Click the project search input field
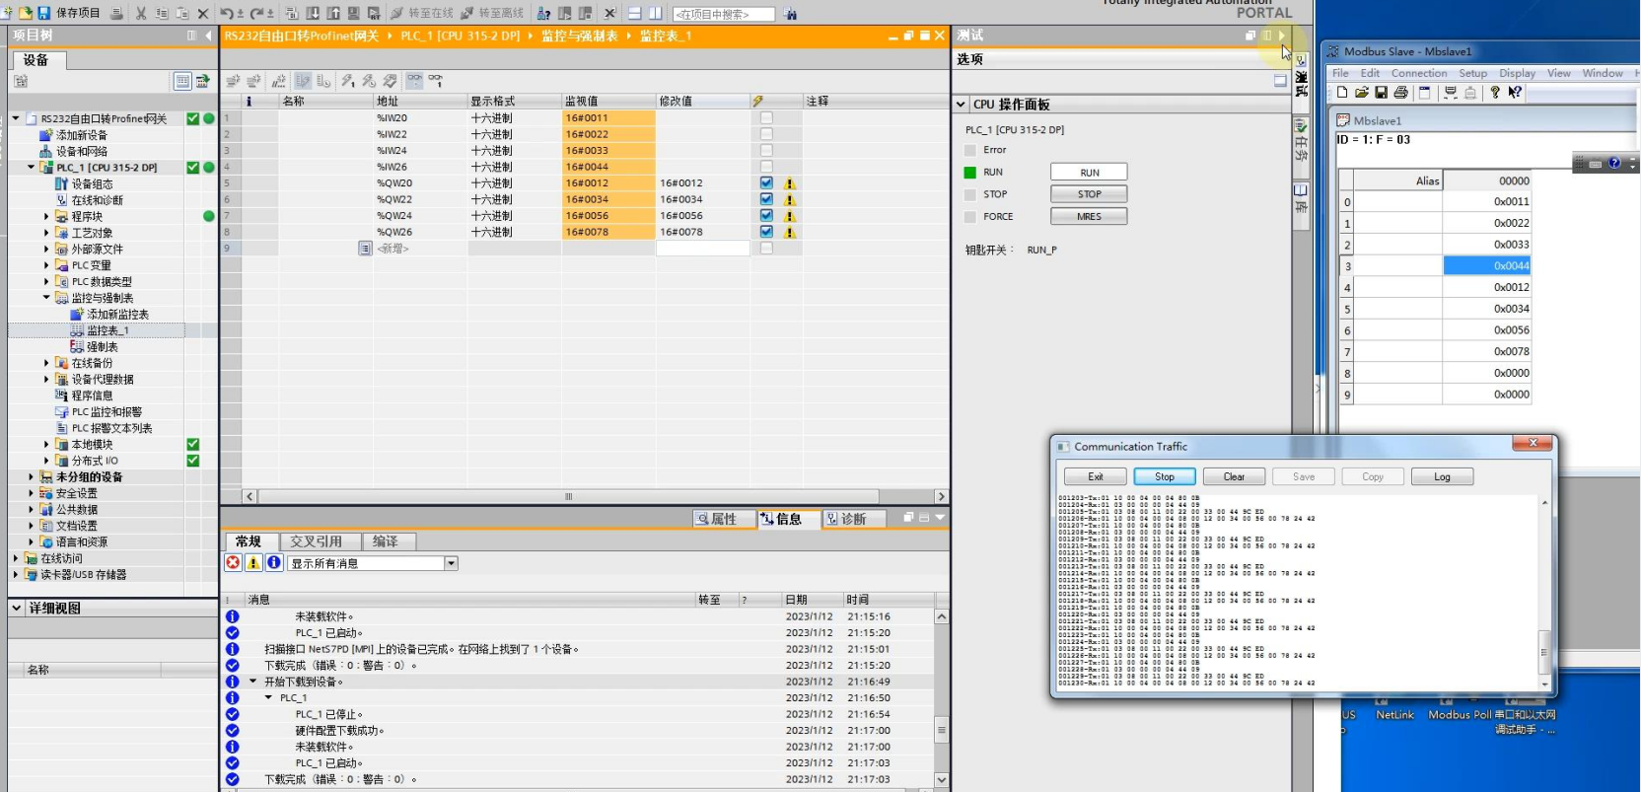This screenshot has height=792, width=1641. (723, 14)
